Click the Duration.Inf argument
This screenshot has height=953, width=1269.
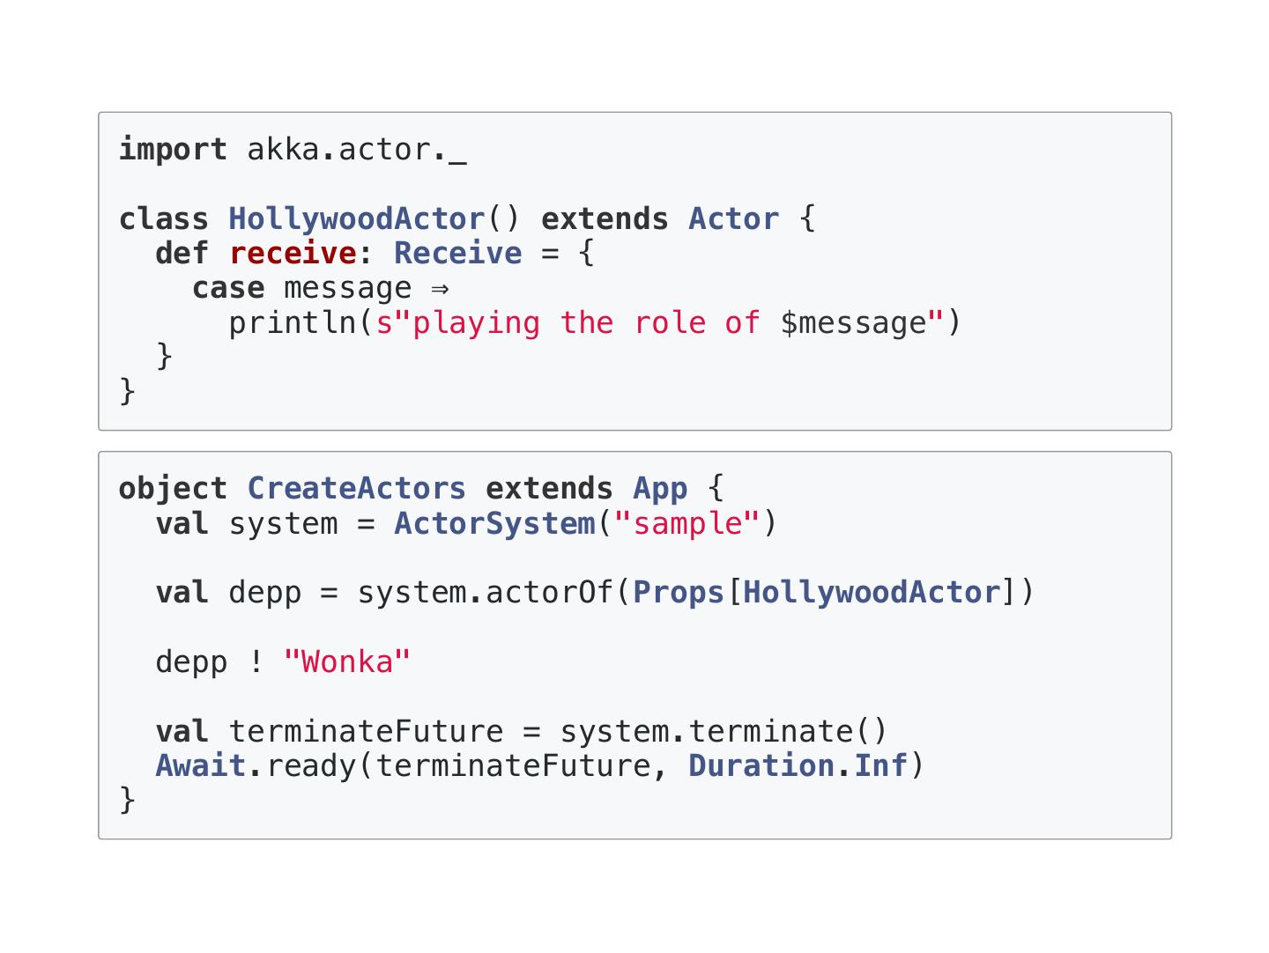coord(798,766)
